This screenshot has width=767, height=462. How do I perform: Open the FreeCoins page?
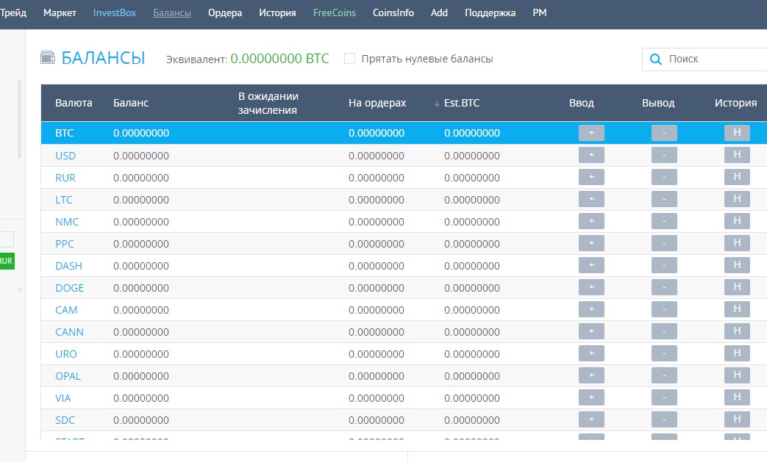(x=334, y=13)
